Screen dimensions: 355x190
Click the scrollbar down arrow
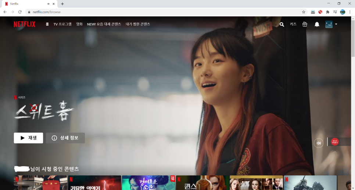tap(353, 189)
